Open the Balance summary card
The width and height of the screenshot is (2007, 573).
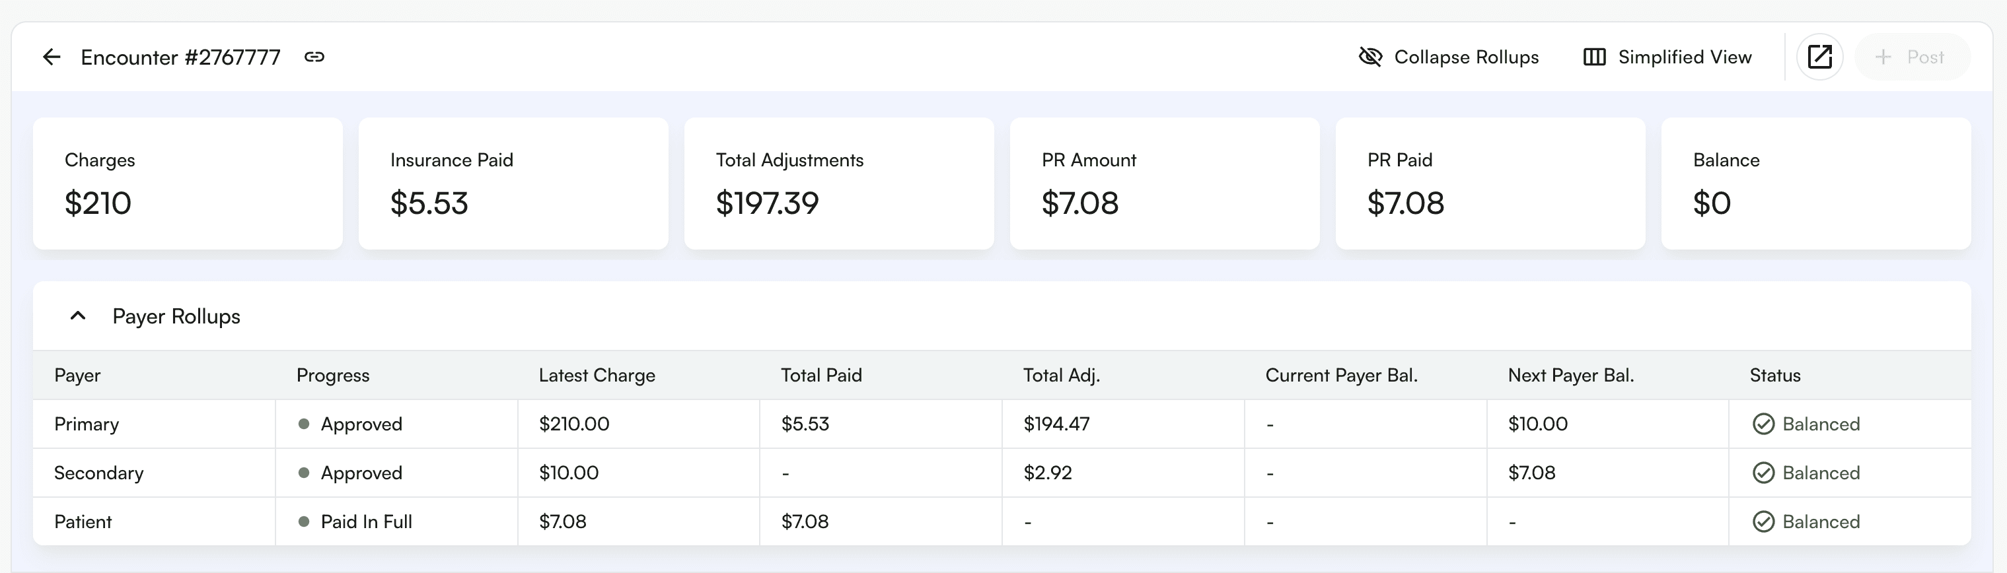coord(1815,184)
